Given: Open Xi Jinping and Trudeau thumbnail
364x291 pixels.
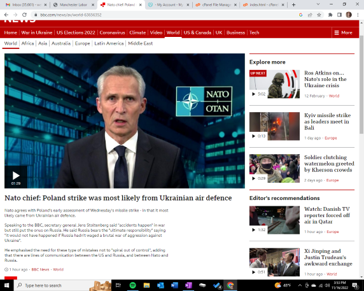Looking at the screenshot, I should click(274, 262).
